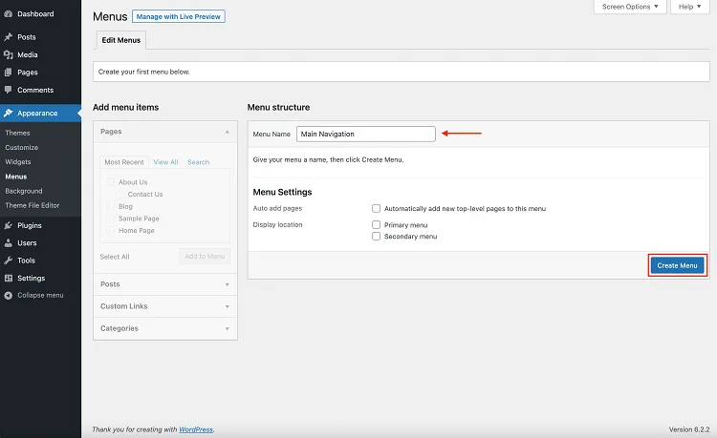Switch to the Search tab
The height and width of the screenshot is (438, 717).
(199, 162)
